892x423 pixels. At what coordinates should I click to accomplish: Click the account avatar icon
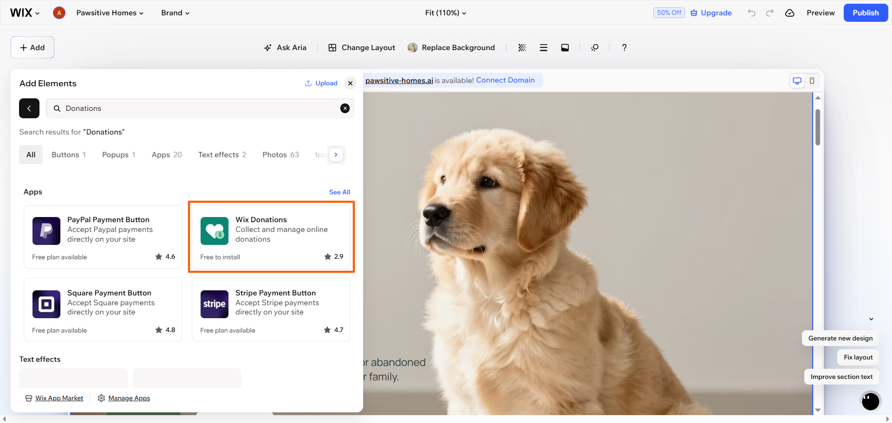(x=59, y=13)
